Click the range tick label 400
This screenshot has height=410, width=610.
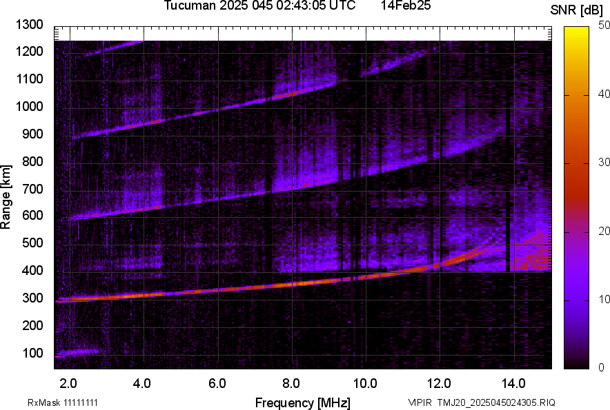pyautogui.click(x=32, y=271)
